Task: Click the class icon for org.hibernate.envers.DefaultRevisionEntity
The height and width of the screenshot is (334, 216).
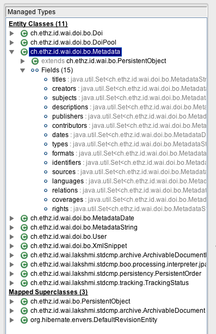Action: coord(24,320)
